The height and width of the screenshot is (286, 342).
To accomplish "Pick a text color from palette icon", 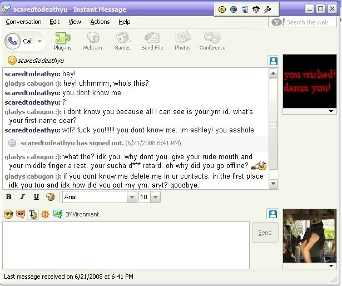I will (50, 197).
